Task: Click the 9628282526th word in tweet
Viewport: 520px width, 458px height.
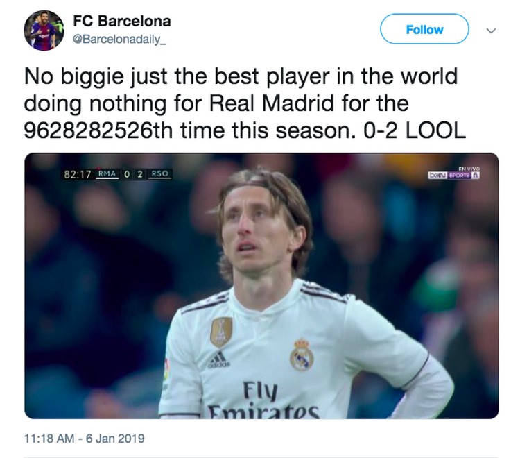Action: pos(98,130)
